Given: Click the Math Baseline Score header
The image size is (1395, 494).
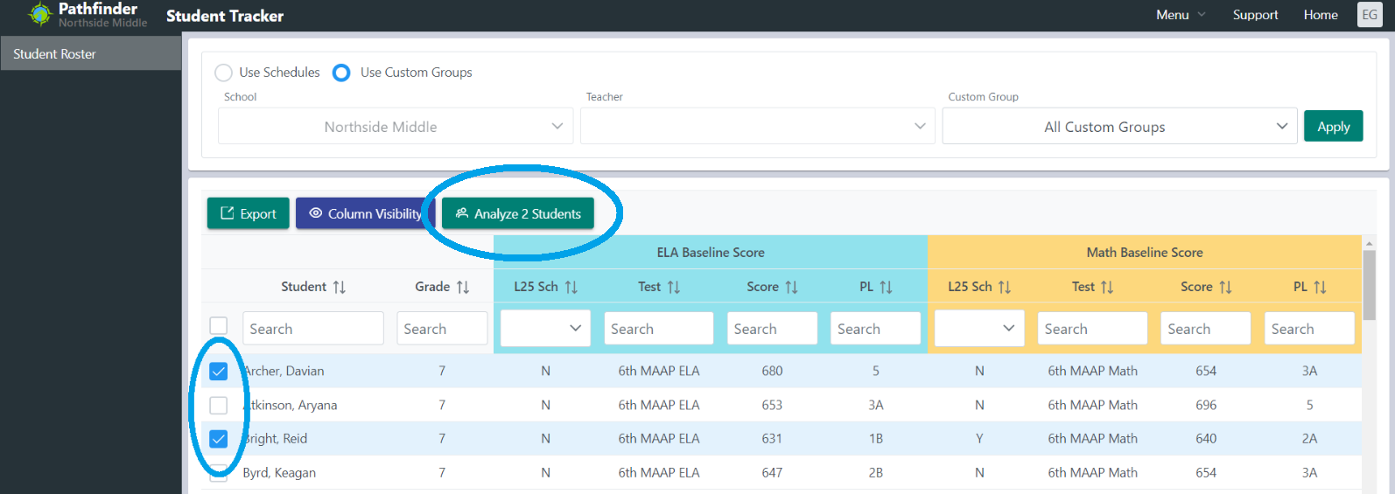Looking at the screenshot, I should pyautogui.click(x=1145, y=253).
